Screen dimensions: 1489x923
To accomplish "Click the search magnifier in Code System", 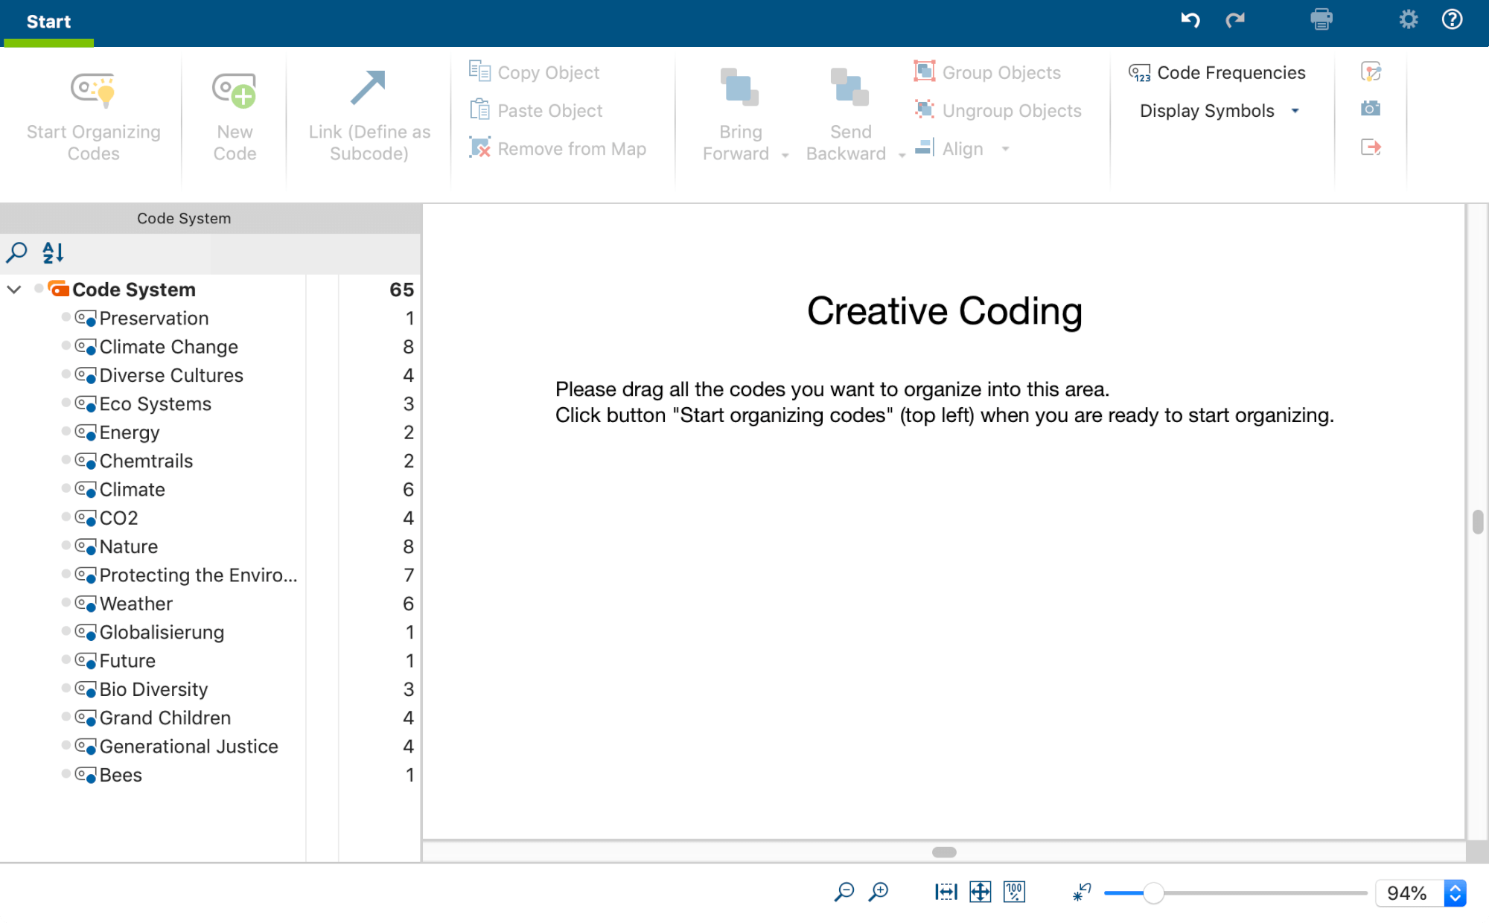I will point(16,253).
